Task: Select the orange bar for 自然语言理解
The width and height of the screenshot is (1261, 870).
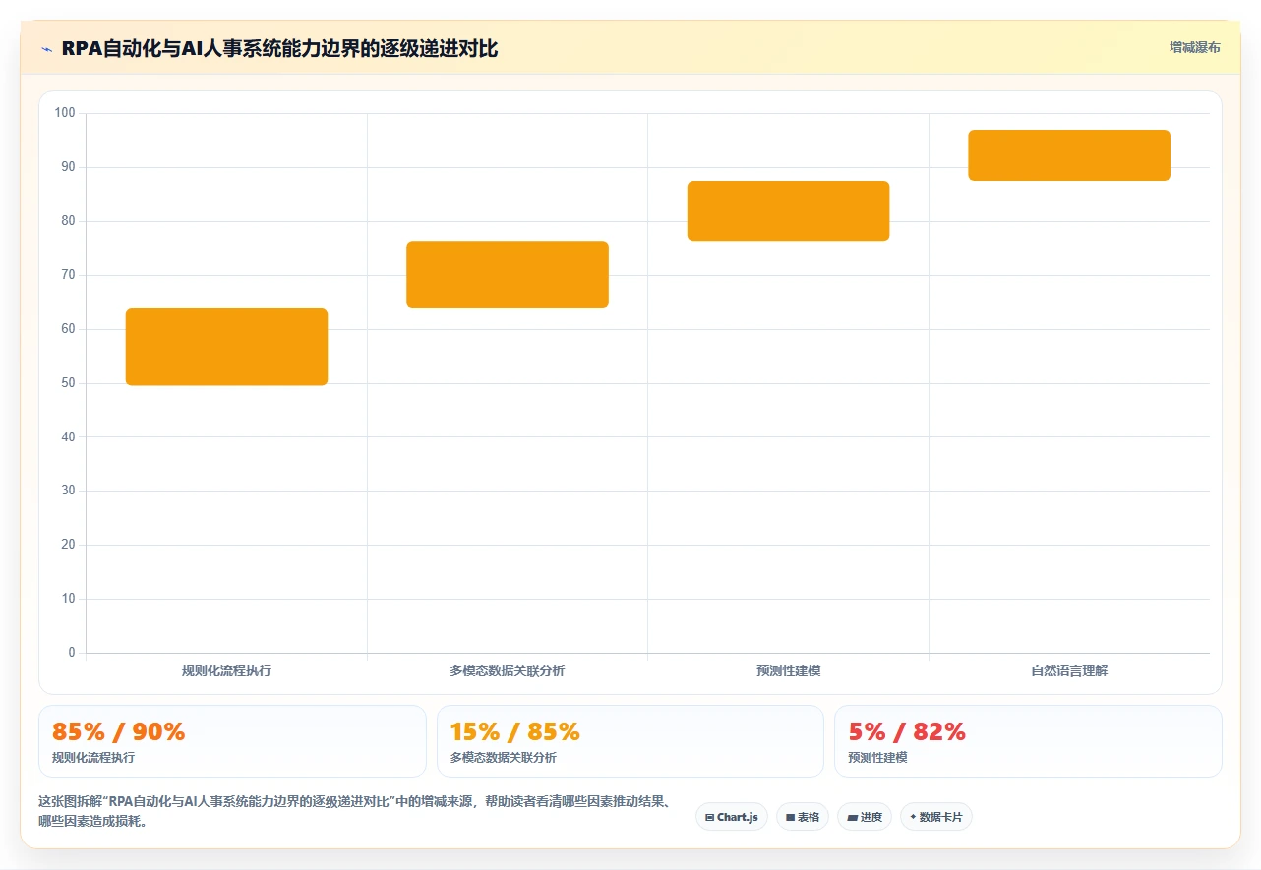Action: pos(1069,155)
